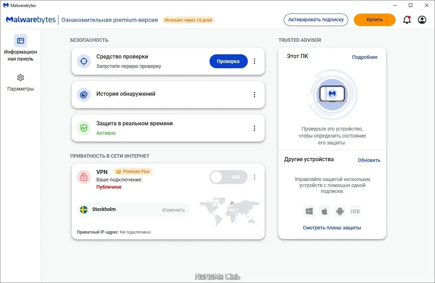435x283 pixels.
Task: Click the Malwarebytes logo in header
Action: (x=31, y=20)
